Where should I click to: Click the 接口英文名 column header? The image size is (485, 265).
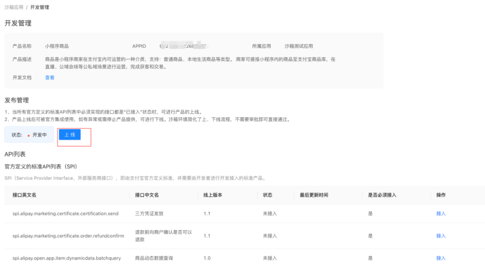(x=24, y=195)
